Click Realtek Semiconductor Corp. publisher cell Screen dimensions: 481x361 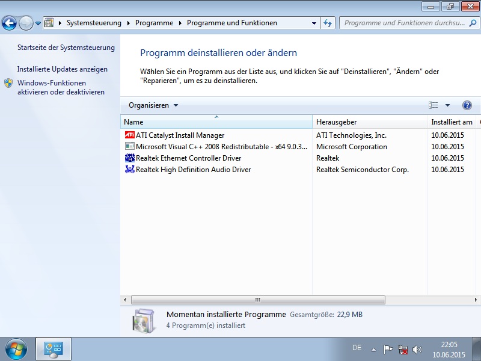tap(363, 170)
